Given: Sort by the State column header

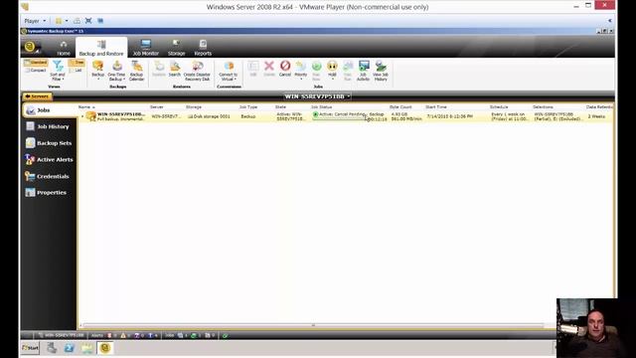Looking at the screenshot, I should 280,106.
